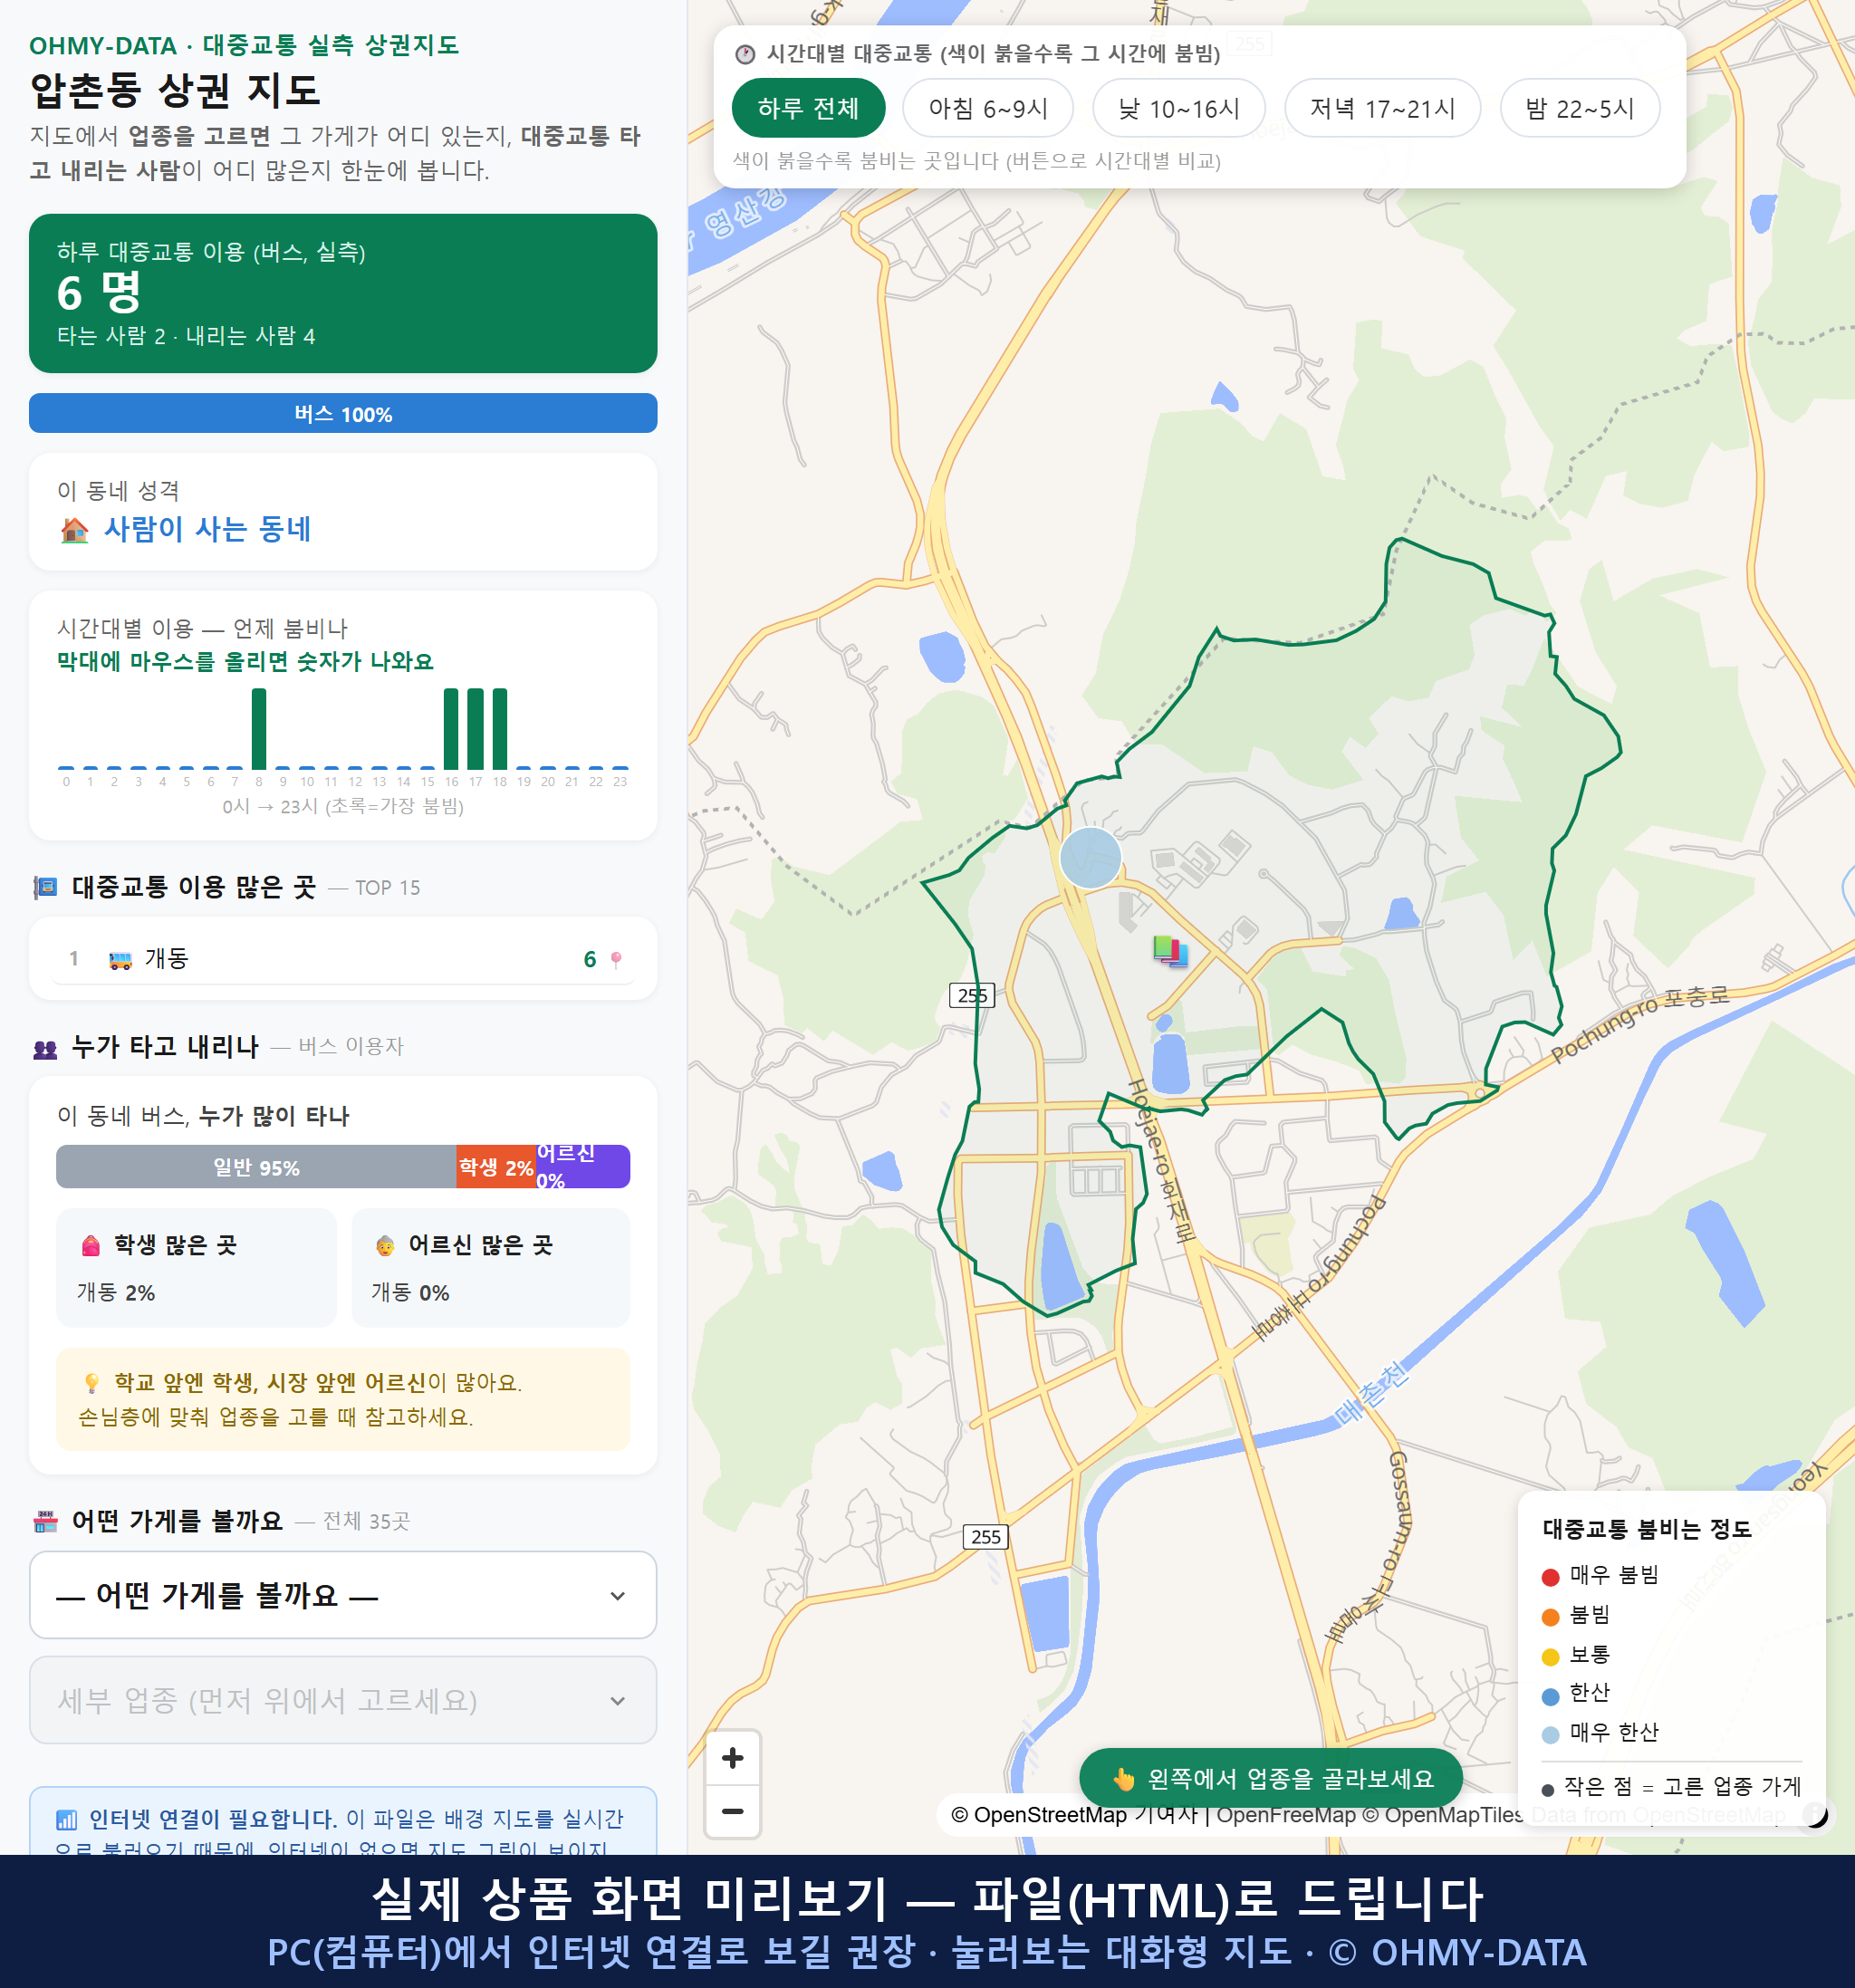Click the chevron arrow of 세부 업종 select

(x=618, y=1701)
